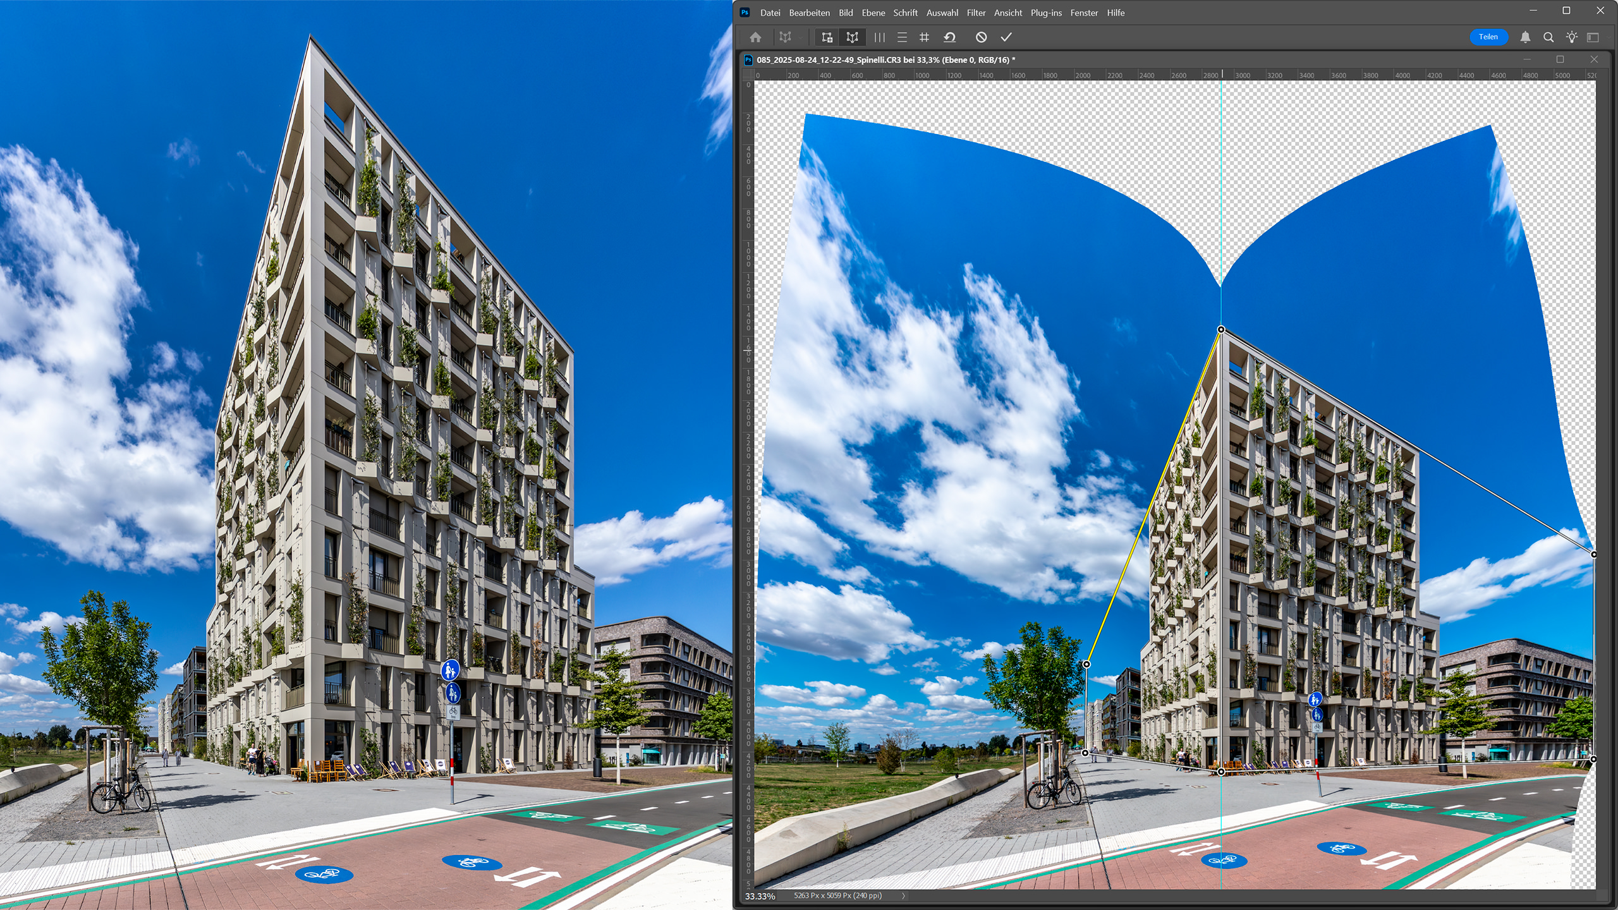Open the Bearbeiten menu
Viewport: 1618px width, 910px height.
(809, 13)
